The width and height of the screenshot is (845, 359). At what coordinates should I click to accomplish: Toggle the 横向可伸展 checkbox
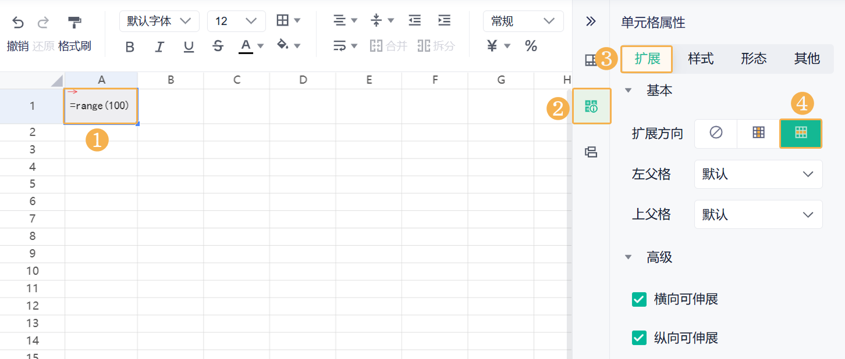click(639, 300)
